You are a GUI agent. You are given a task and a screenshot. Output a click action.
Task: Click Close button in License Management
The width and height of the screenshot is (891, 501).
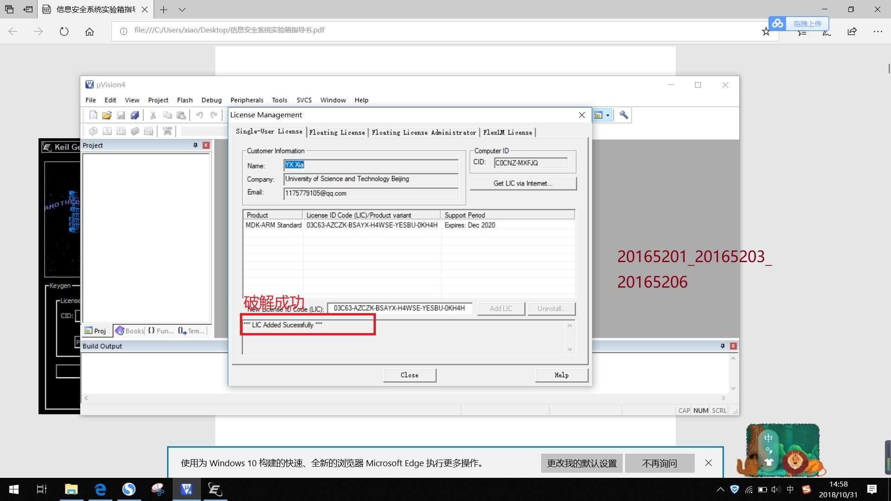[x=410, y=375]
